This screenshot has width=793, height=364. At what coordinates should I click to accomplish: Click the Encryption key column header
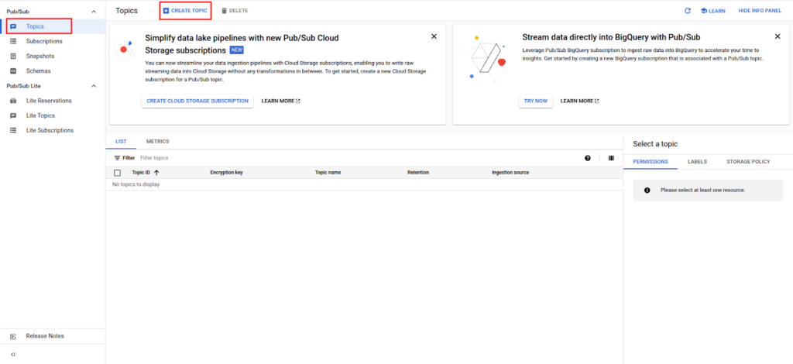(x=226, y=173)
